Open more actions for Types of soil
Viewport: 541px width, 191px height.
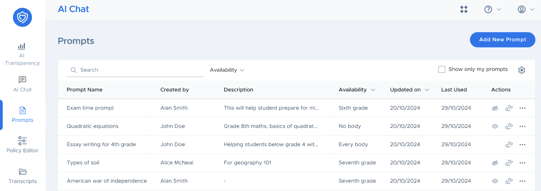(x=522, y=163)
